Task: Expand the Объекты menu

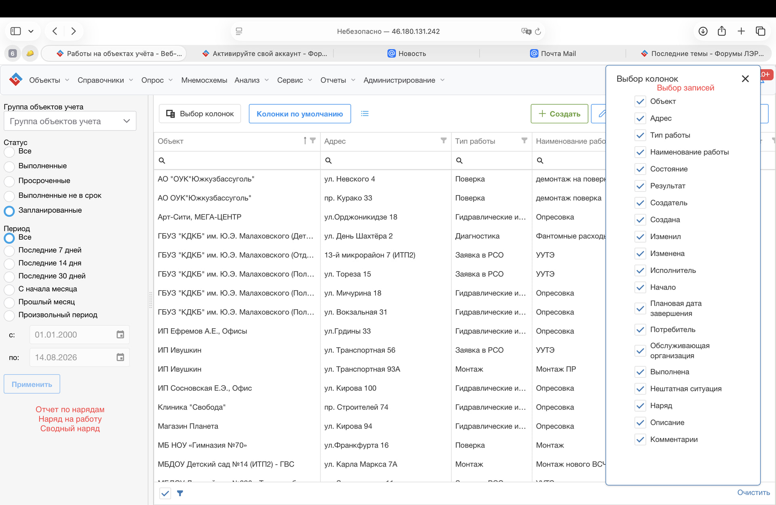Action: click(49, 80)
